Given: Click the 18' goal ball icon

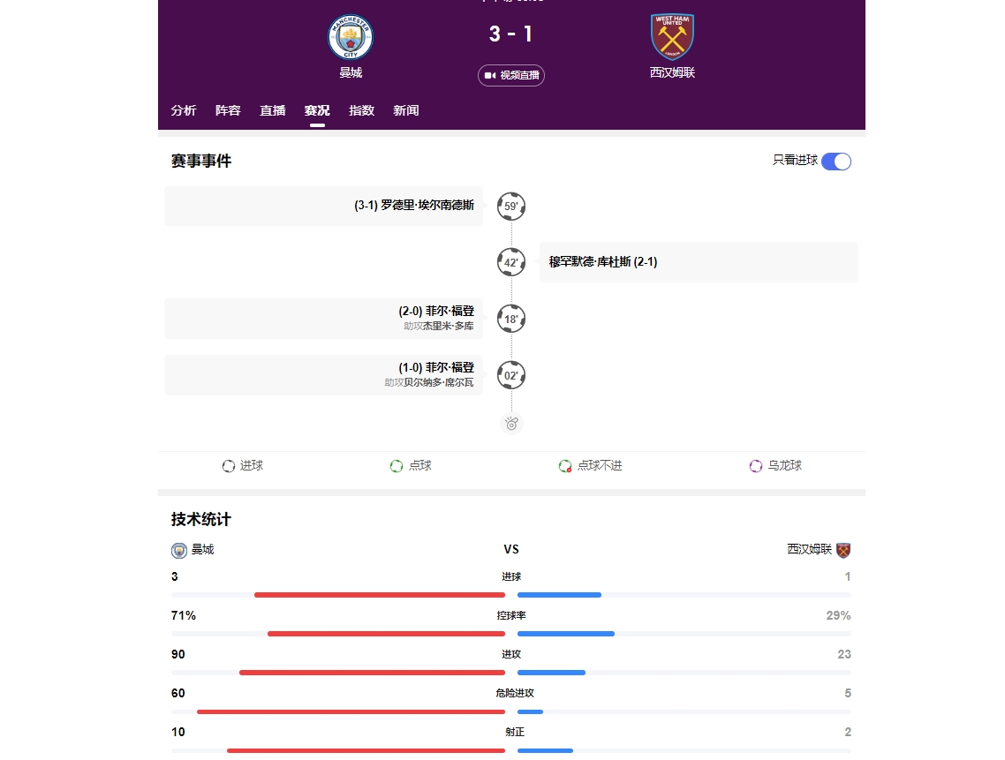Looking at the screenshot, I should (511, 319).
